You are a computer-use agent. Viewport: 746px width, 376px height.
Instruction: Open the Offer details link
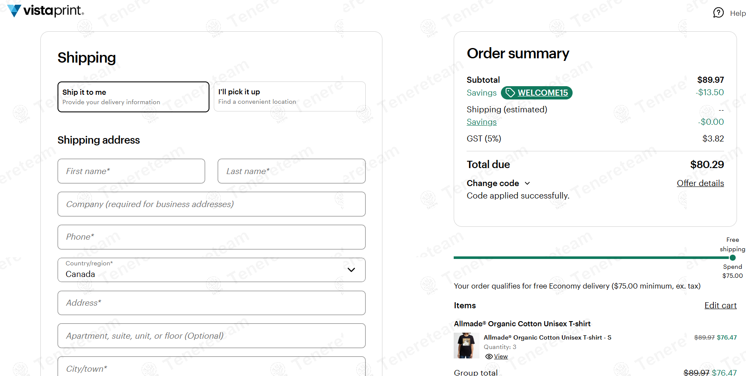[x=700, y=183]
